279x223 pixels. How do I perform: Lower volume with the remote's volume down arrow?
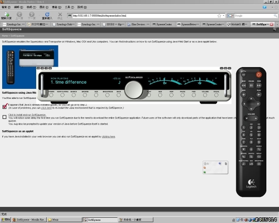coord(247,118)
